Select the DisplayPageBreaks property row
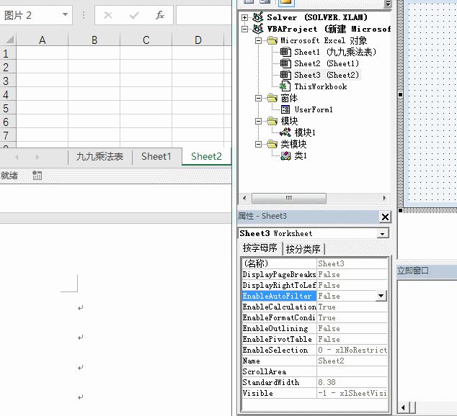This screenshot has width=457, height=416. (x=314, y=274)
